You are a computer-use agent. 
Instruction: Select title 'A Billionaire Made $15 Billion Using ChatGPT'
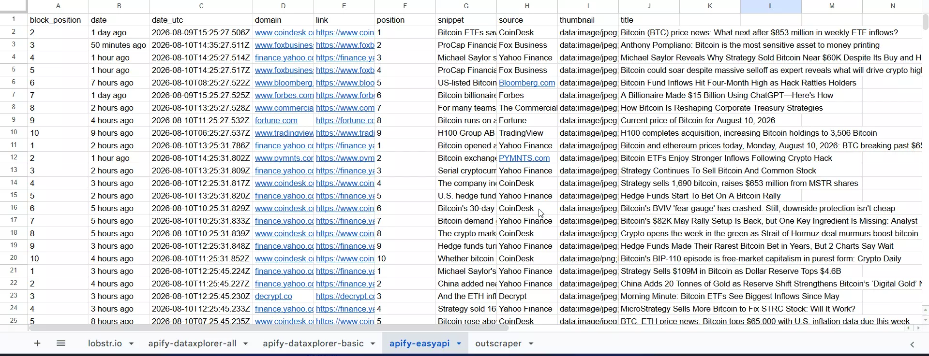(x=727, y=95)
